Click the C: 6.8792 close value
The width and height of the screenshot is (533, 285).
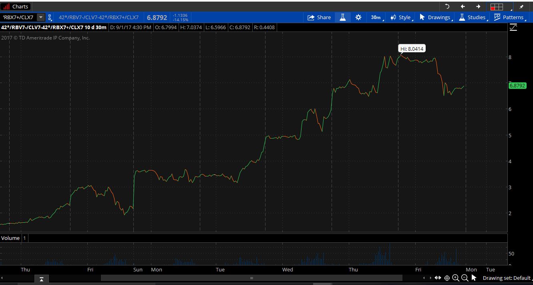240,27
